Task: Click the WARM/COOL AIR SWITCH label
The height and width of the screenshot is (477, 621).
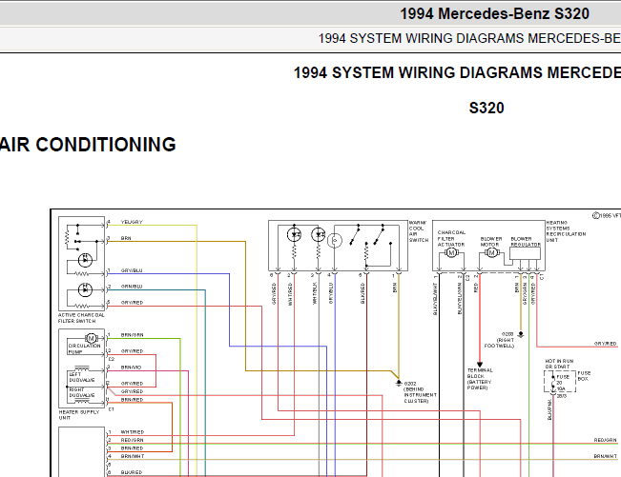Action: pyautogui.click(x=419, y=231)
